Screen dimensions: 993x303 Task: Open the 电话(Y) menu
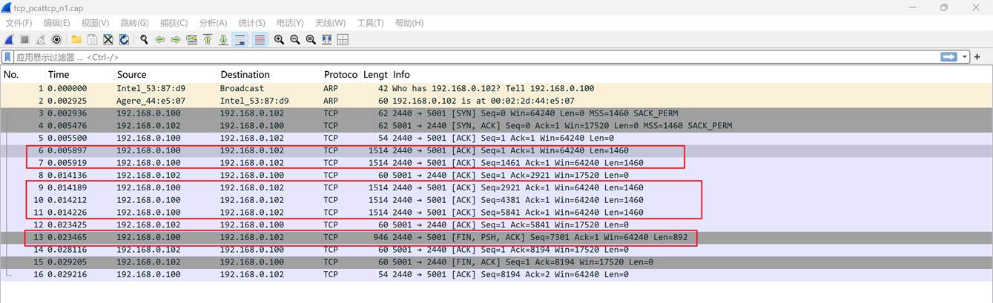point(291,23)
